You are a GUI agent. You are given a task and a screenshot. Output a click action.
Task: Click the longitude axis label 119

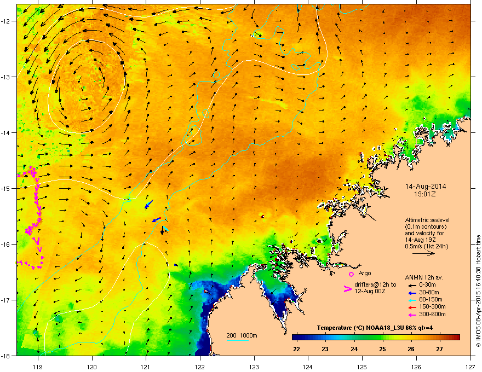(38, 367)
